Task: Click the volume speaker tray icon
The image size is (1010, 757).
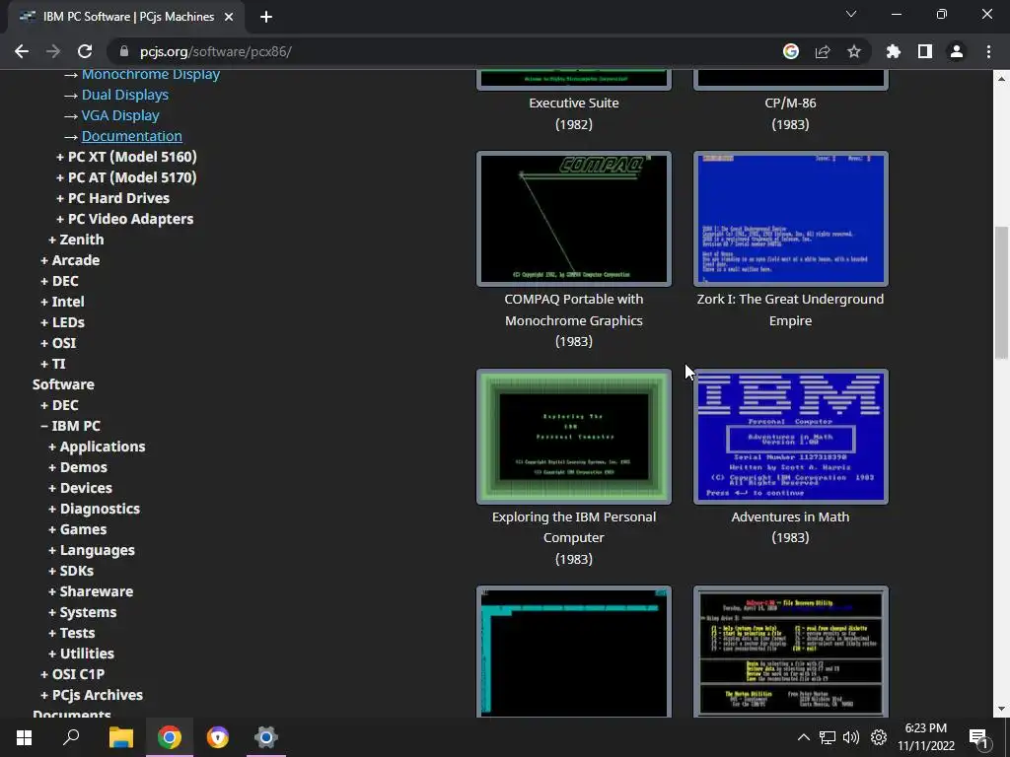Action: click(x=851, y=737)
